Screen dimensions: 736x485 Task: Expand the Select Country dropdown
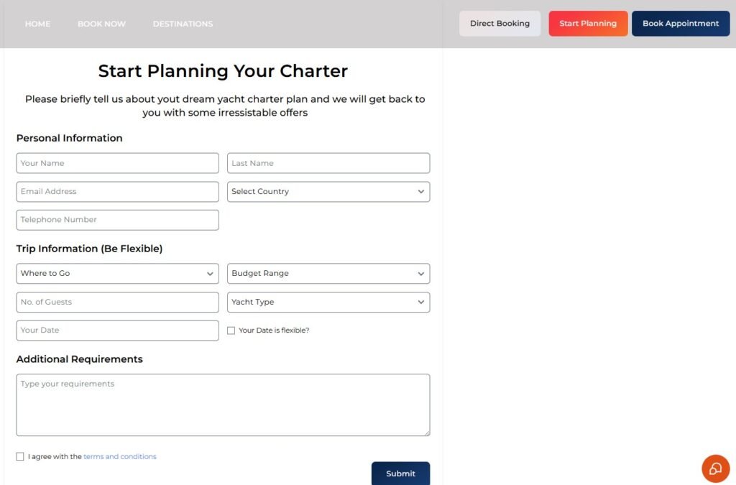(328, 192)
